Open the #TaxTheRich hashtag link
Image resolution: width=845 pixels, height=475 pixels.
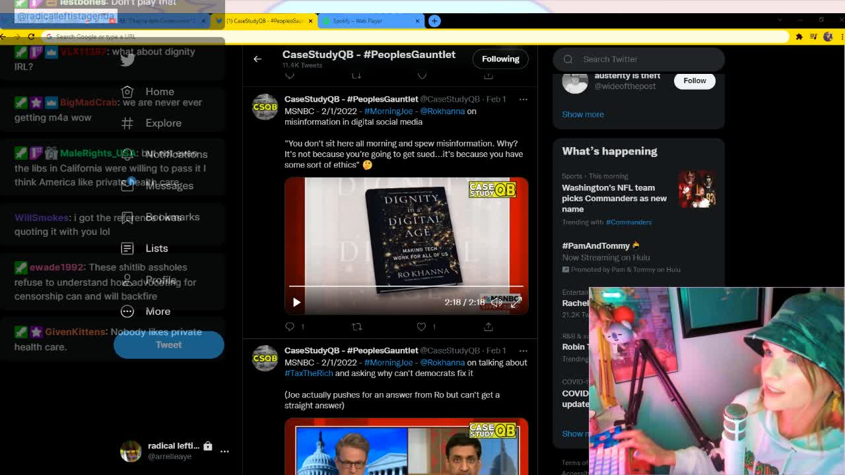[x=308, y=373]
